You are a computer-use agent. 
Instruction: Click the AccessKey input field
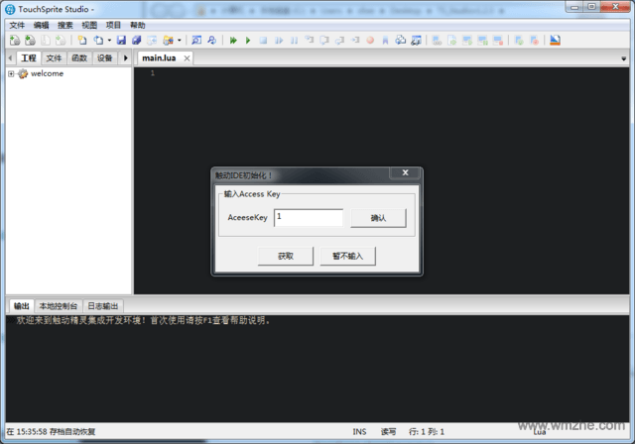309,218
